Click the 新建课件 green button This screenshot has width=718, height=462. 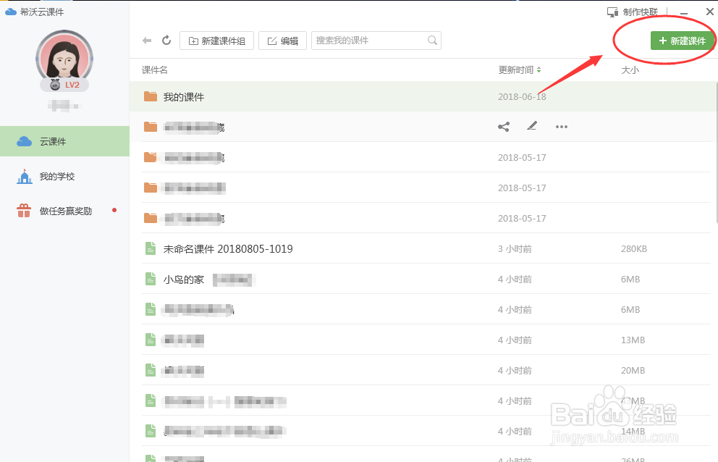pos(679,41)
